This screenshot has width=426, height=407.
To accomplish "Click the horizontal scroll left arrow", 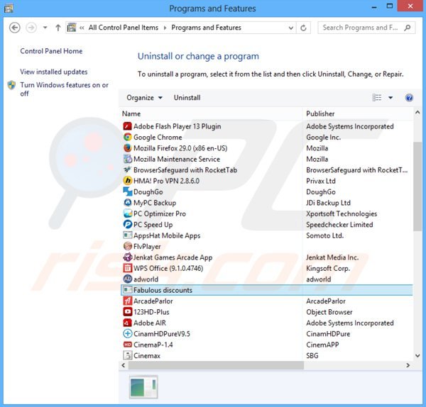I will 124,365.
